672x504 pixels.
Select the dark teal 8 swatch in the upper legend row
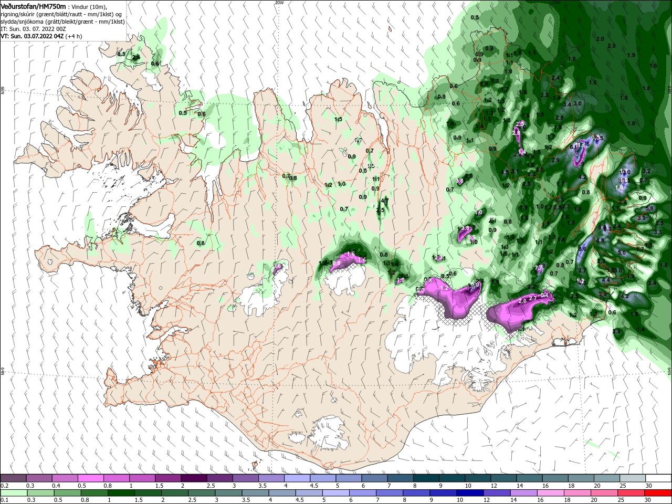pos(426,478)
